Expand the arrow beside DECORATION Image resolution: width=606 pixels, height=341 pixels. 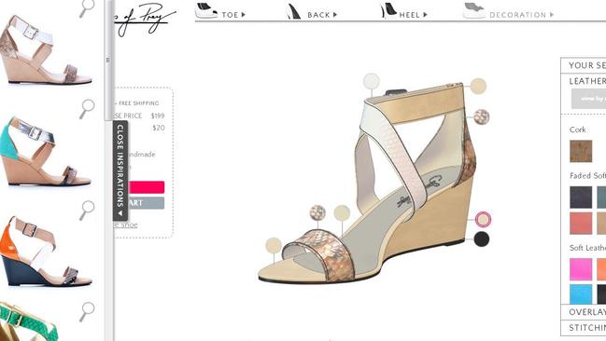coord(552,15)
